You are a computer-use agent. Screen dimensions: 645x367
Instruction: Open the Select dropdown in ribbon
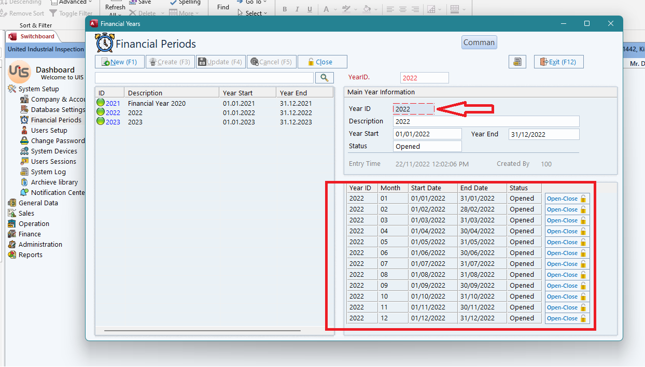click(253, 13)
